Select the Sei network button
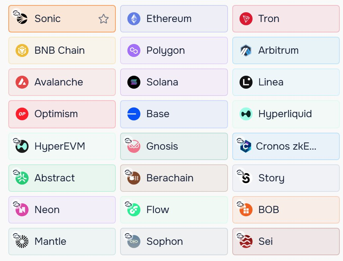343x261 pixels. coord(286,241)
